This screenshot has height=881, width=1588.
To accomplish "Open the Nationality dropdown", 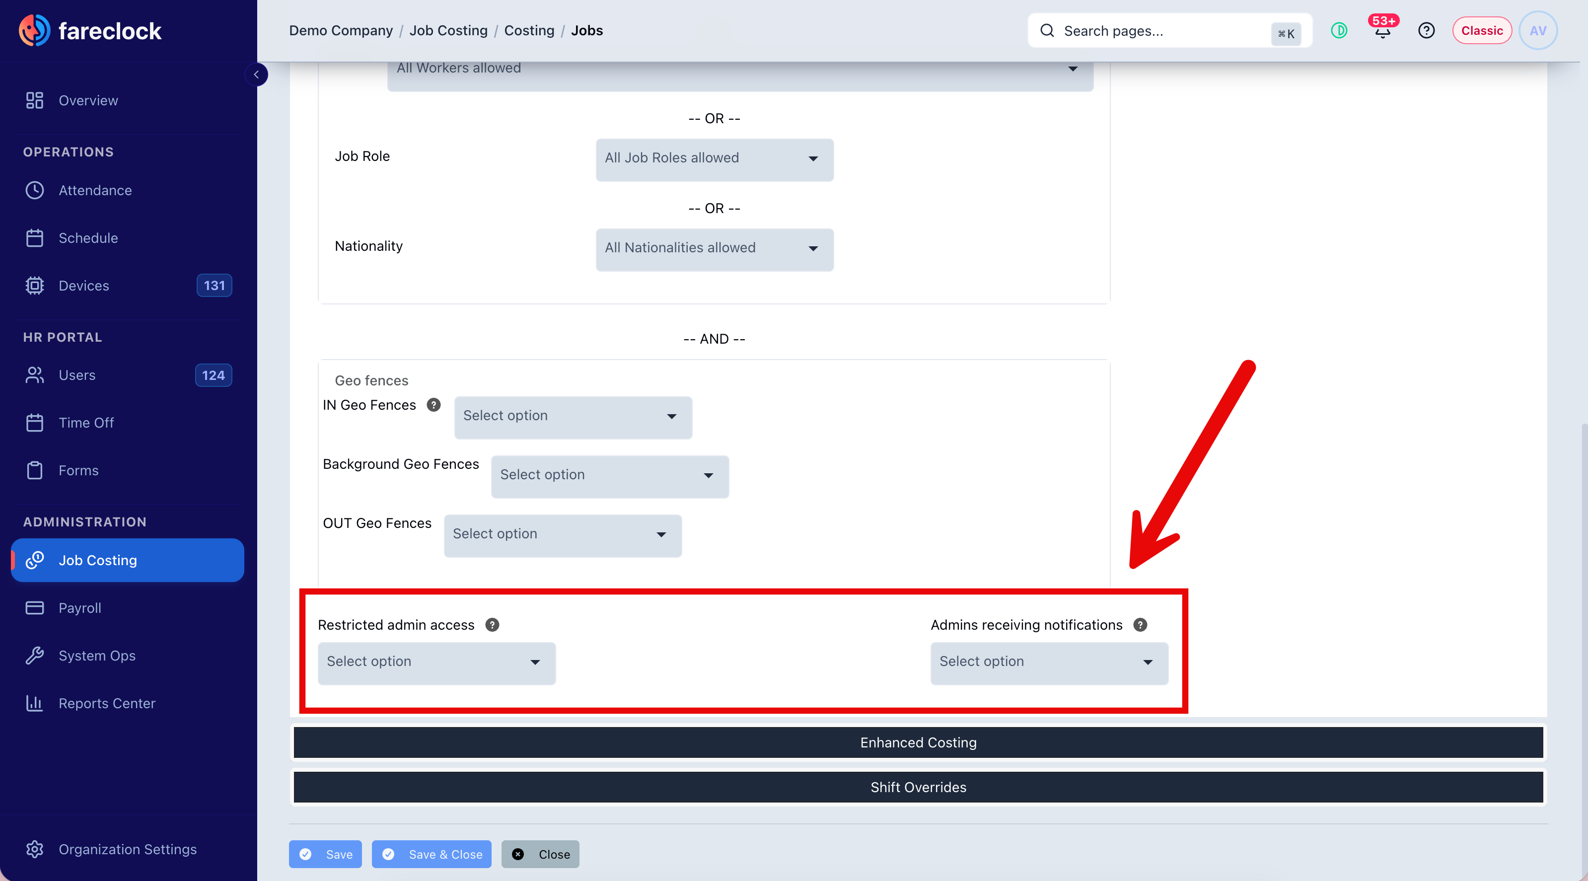I will point(715,248).
